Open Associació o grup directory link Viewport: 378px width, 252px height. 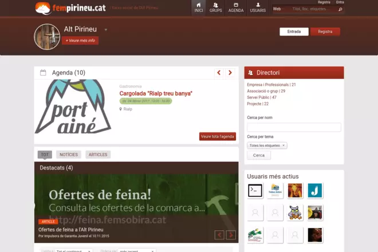(266, 91)
